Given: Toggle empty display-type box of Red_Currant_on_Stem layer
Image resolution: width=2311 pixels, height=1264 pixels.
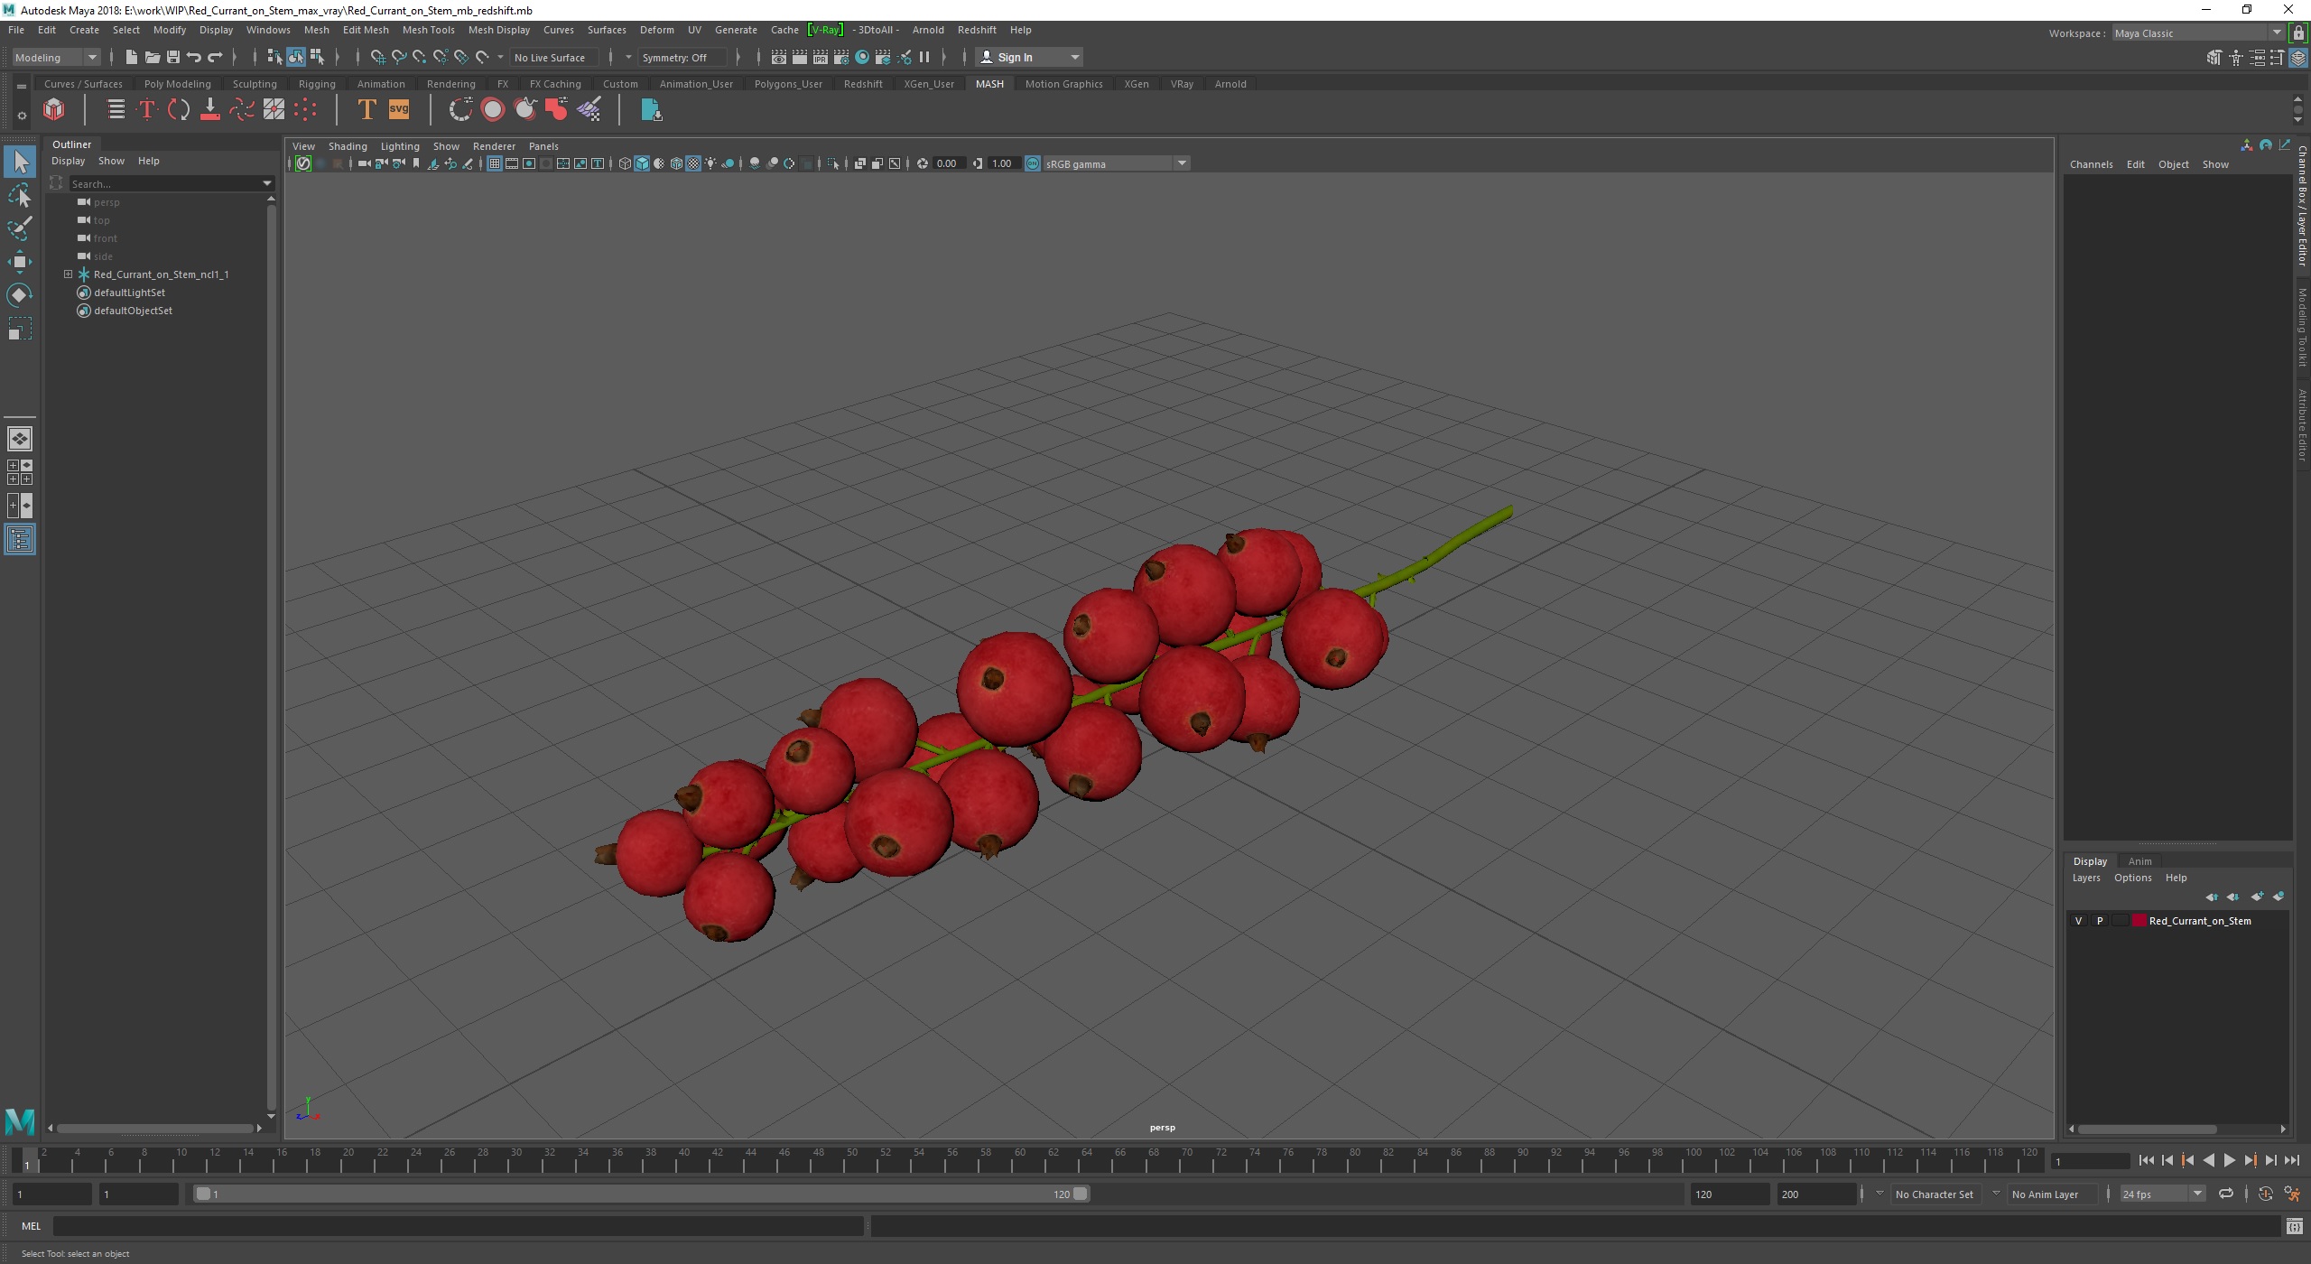Looking at the screenshot, I should (2120, 921).
